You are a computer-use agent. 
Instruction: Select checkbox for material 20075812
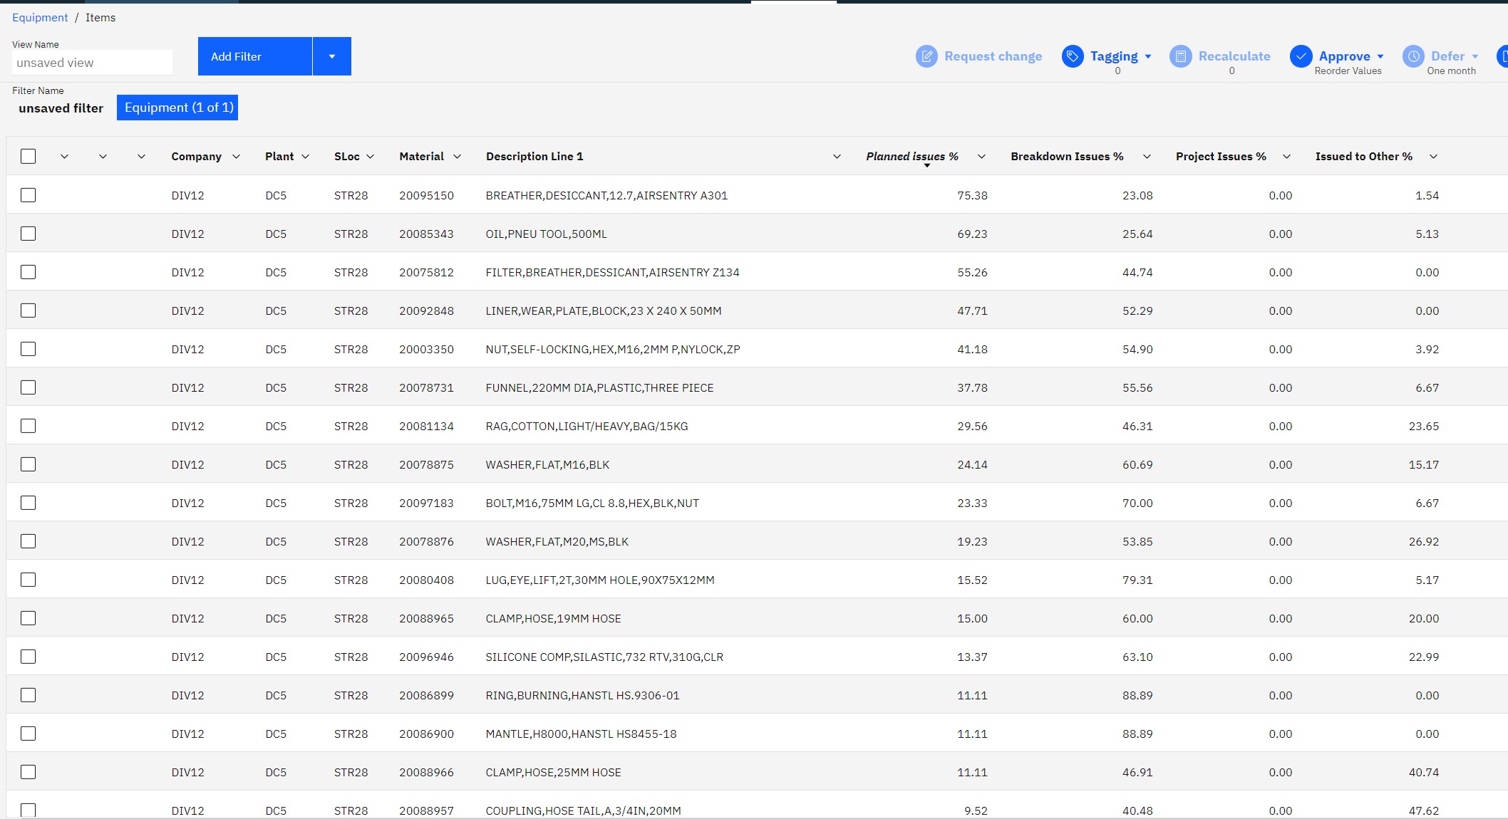[x=29, y=272]
